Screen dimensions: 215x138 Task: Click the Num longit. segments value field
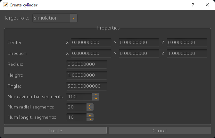click(x=76, y=117)
